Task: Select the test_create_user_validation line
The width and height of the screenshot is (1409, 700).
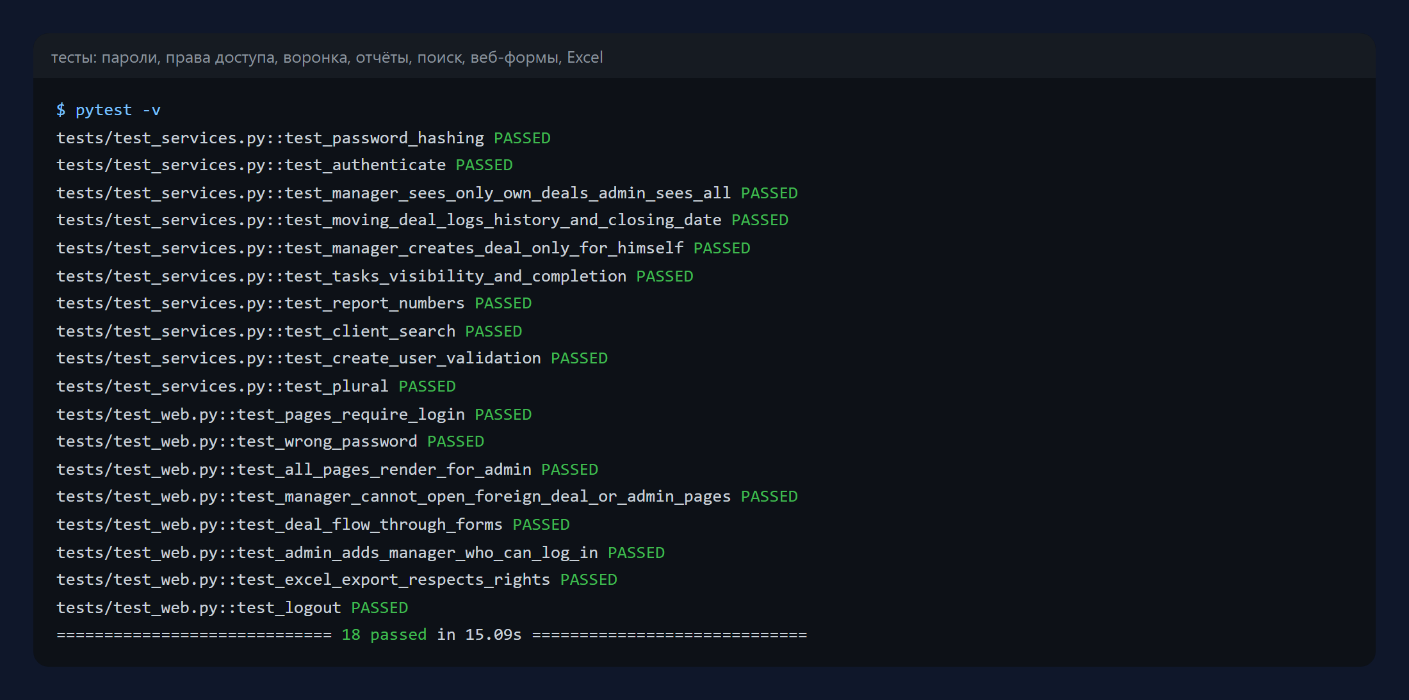Action: click(x=332, y=358)
